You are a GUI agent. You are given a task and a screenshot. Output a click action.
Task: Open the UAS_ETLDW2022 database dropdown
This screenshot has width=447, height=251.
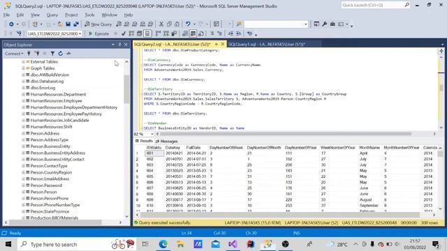click(x=80, y=33)
